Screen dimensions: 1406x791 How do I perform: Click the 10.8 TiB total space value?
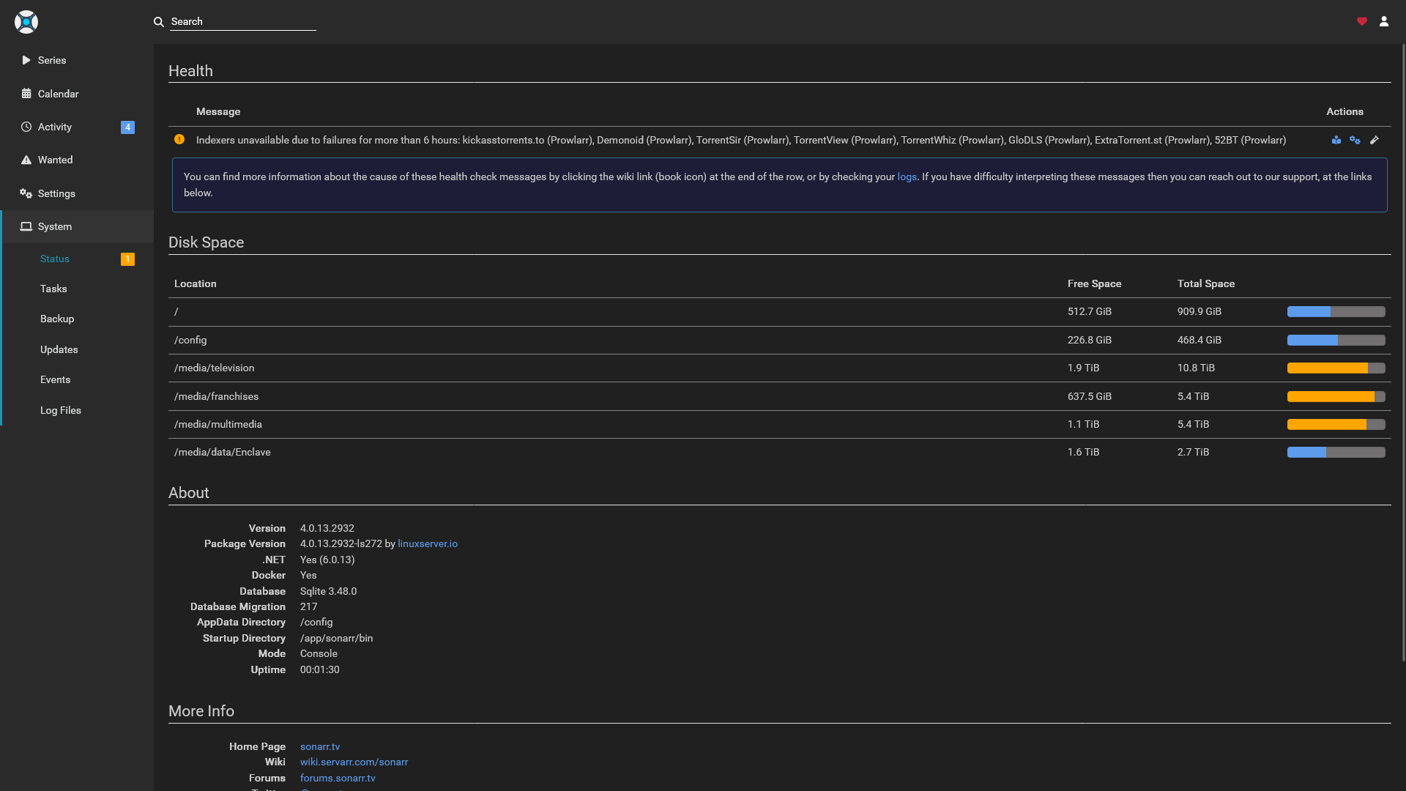1196,368
